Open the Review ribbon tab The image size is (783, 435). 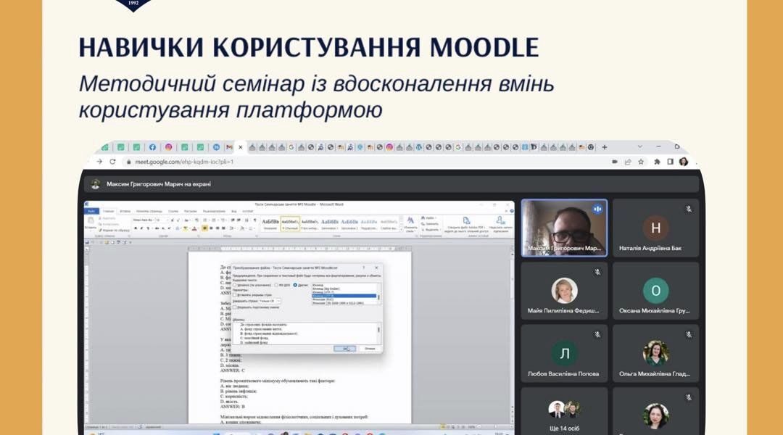coord(214,211)
